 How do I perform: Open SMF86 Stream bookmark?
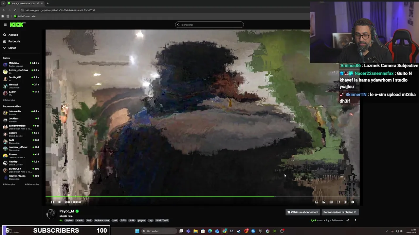coord(25,16)
